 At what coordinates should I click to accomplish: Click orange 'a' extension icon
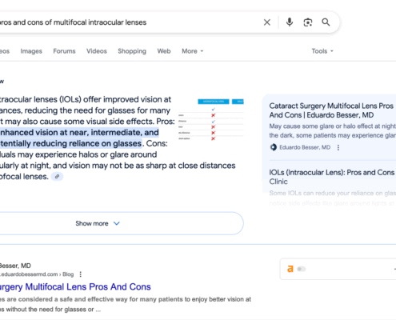290,269
